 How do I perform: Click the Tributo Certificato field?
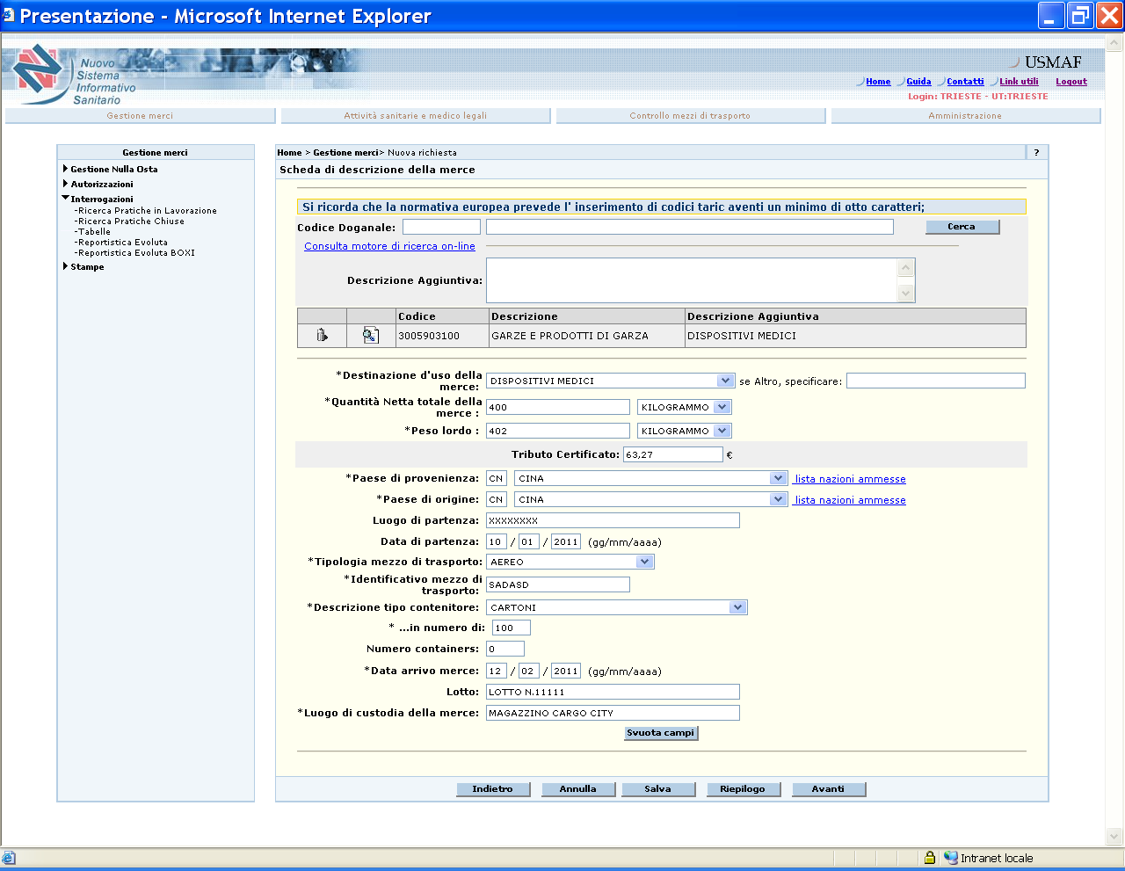pos(673,454)
